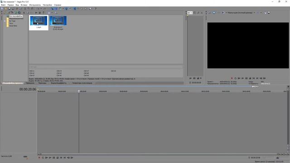Open Views dropdown in Project Media toolbar
Screen dimensions: 290x163
(x=52, y=13)
